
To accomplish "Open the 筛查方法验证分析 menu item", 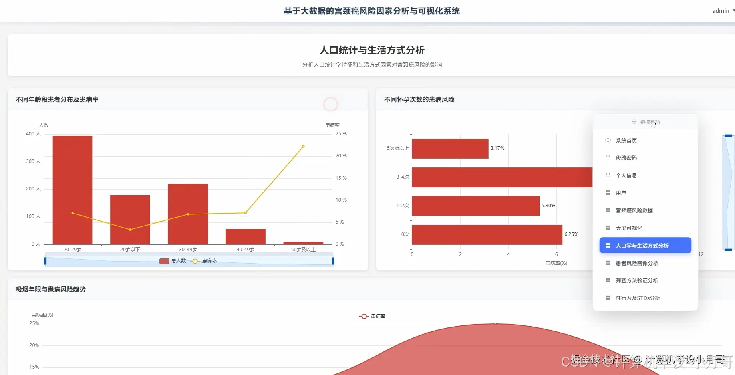I will coord(645,280).
